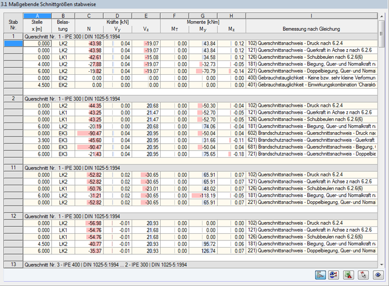Select member row header 13
389x286 pixels.
(13, 264)
